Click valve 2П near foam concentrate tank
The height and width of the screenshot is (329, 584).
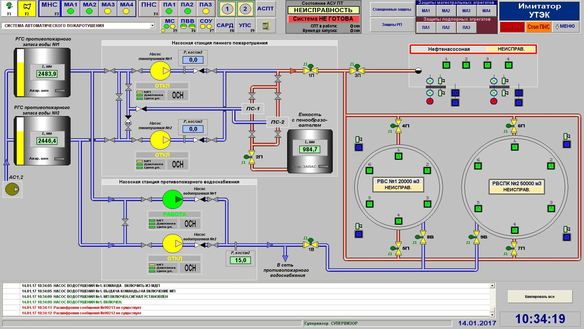coord(252,157)
